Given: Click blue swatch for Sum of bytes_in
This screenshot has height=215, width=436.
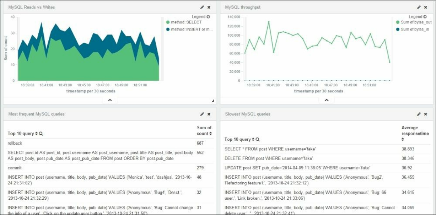Looking at the screenshot, I should tap(398, 29).
